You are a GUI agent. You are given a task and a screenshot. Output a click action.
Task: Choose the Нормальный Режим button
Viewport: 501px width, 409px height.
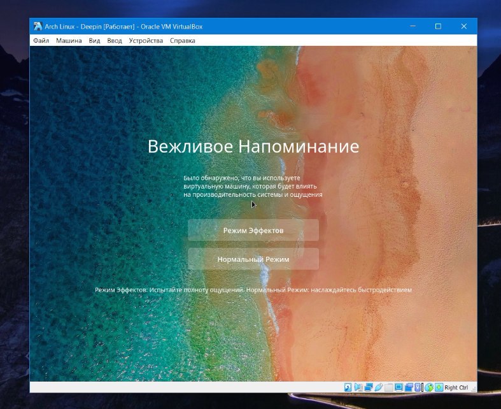253,259
